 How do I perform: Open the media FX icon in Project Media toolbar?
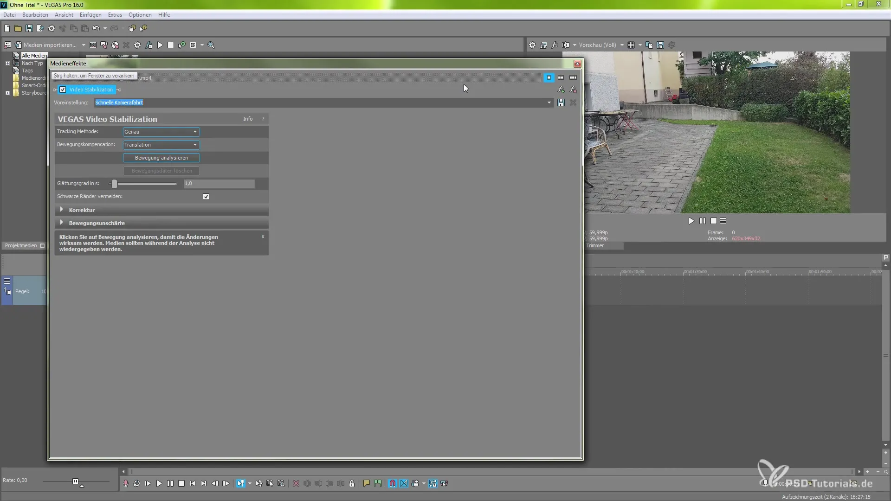click(x=148, y=45)
